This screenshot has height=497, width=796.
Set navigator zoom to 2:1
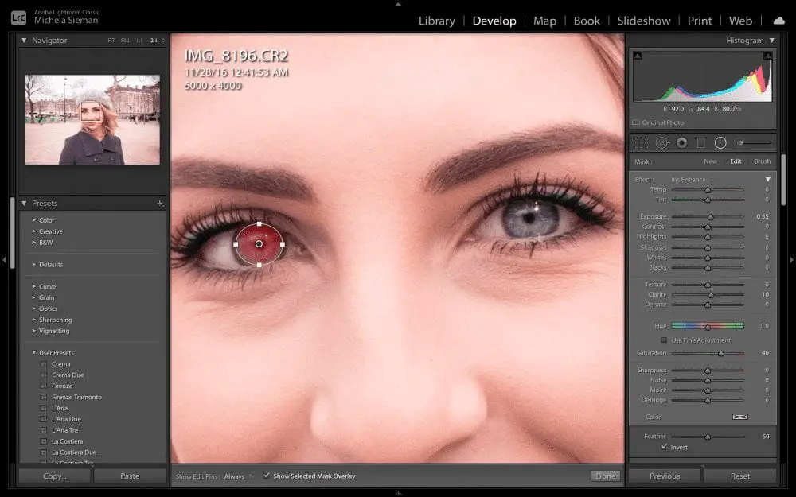[154, 41]
